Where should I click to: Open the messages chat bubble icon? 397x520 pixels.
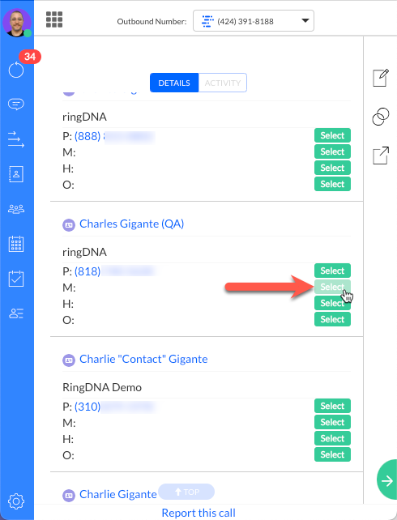tap(16, 104)
